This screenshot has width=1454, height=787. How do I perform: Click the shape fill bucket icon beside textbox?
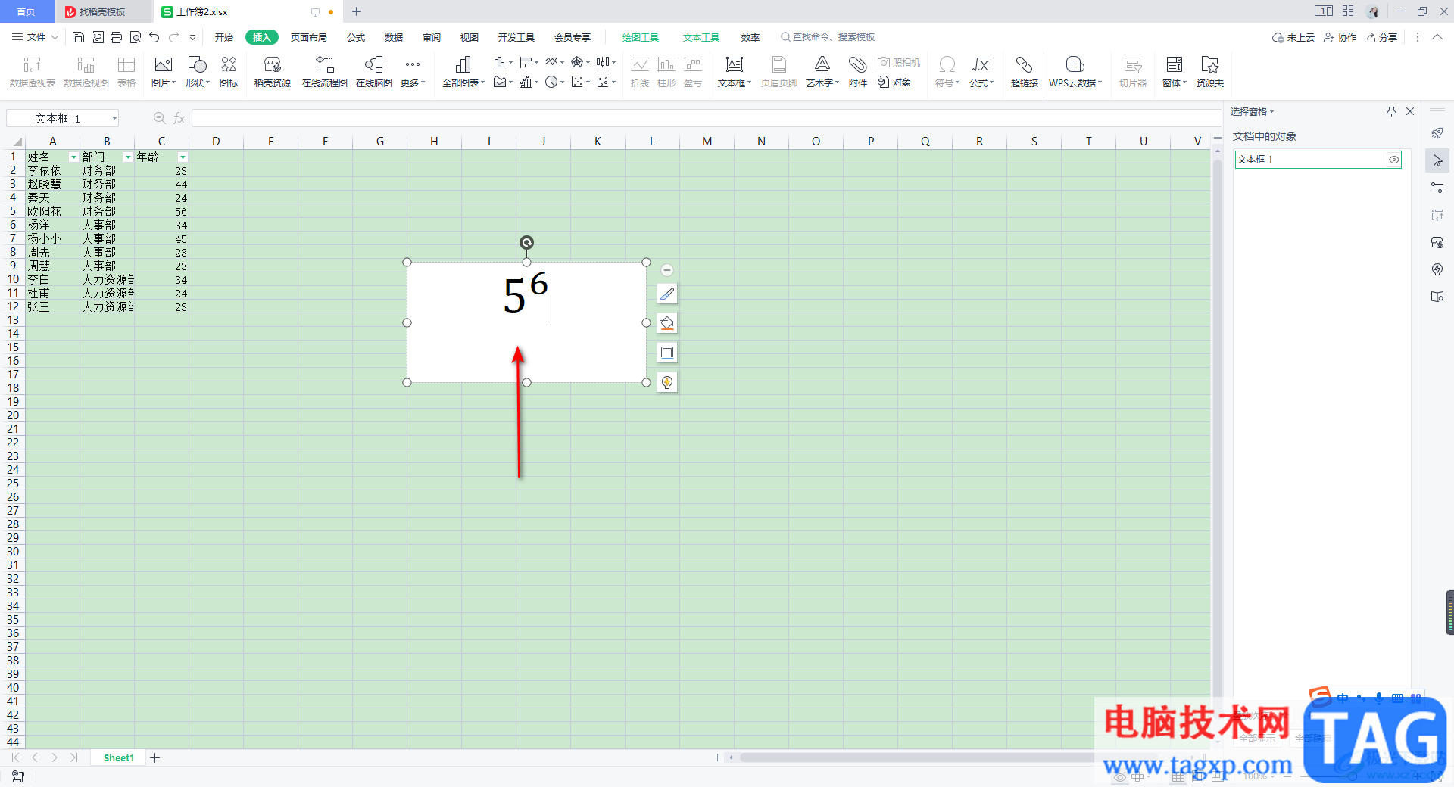click(667, 323)
